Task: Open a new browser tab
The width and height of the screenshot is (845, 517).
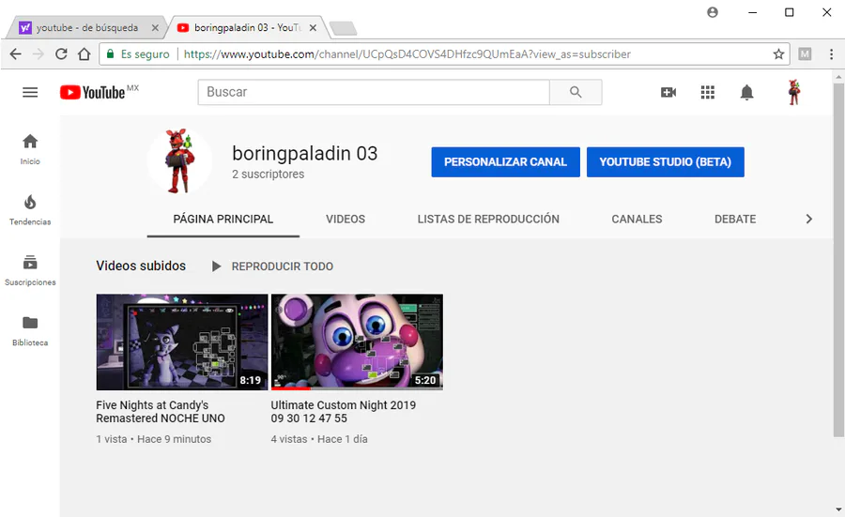Action: point(343,28)
